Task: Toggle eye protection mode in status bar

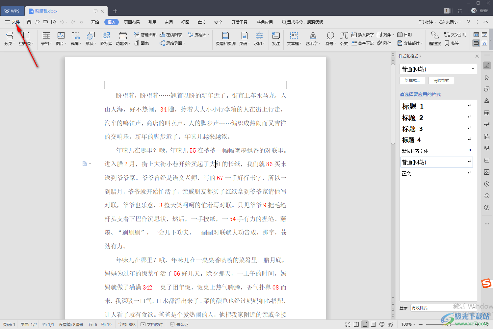Action: pyautogui.click(x=390, y=324)
